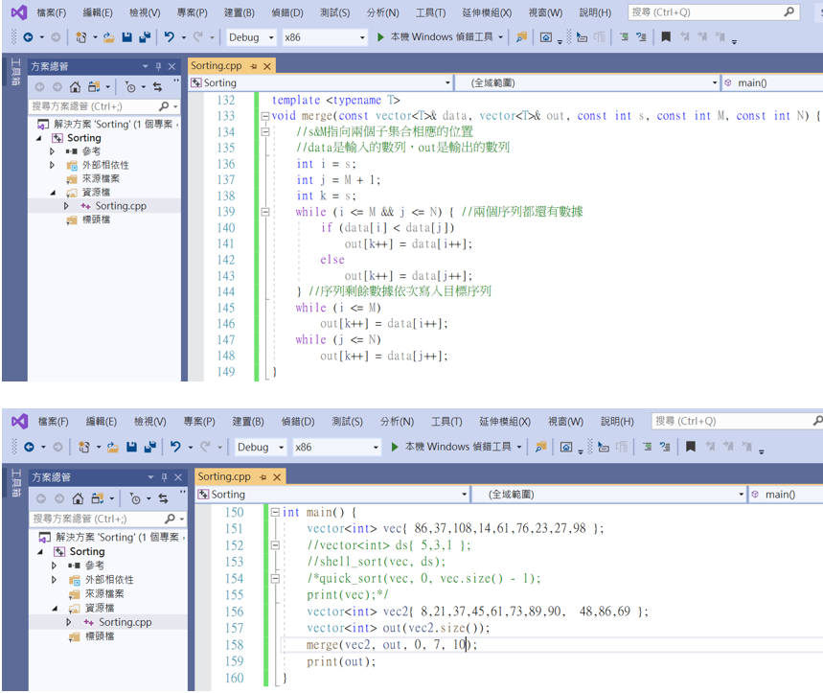This screenshot has height=693, width=823.
Task: Click Open File icon in top window toolbar
Action: [x=108, y=37]
